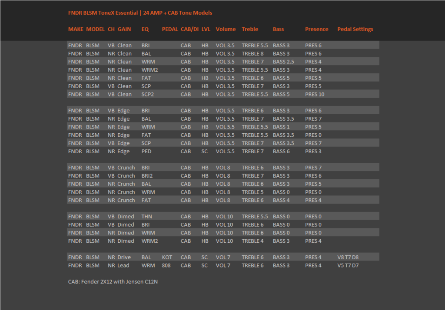Select the MAKE column header
Image resolution: width=445 pixels, height=310 pixels.
click(76, 29)
